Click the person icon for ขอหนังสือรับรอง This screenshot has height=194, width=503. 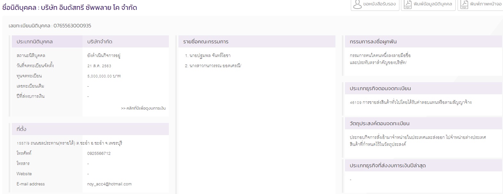[357, 4]
